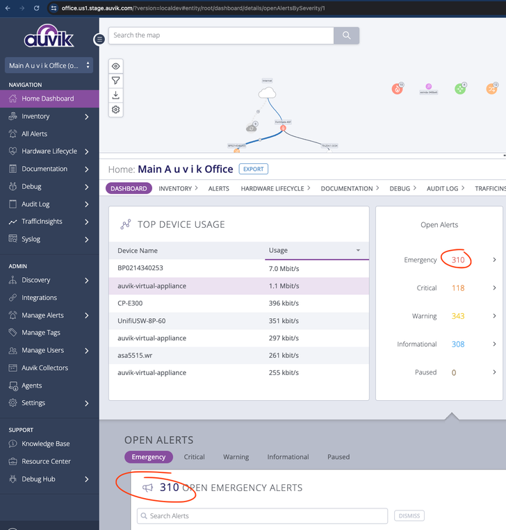The image size is (506, 530).
Task: Click the map search magnifier button
Action: (x=346, y=35)
